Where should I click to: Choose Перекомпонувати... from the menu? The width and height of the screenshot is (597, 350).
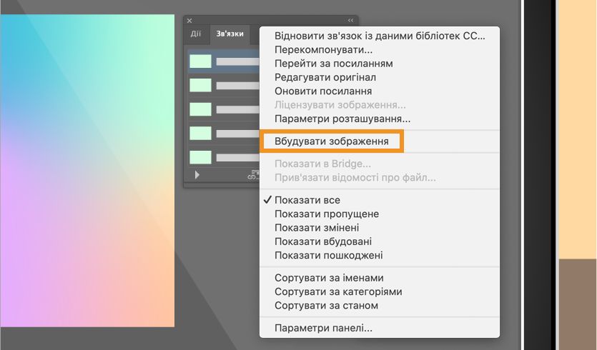[323, 49]
